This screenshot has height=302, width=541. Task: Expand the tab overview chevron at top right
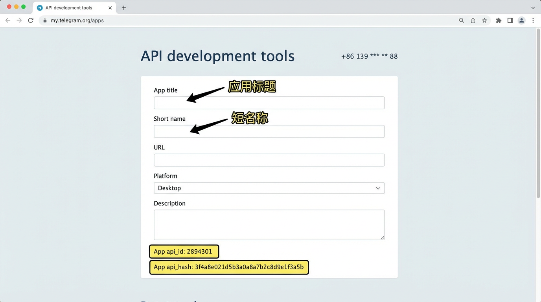pyautogui.click(x=533, y=7)
